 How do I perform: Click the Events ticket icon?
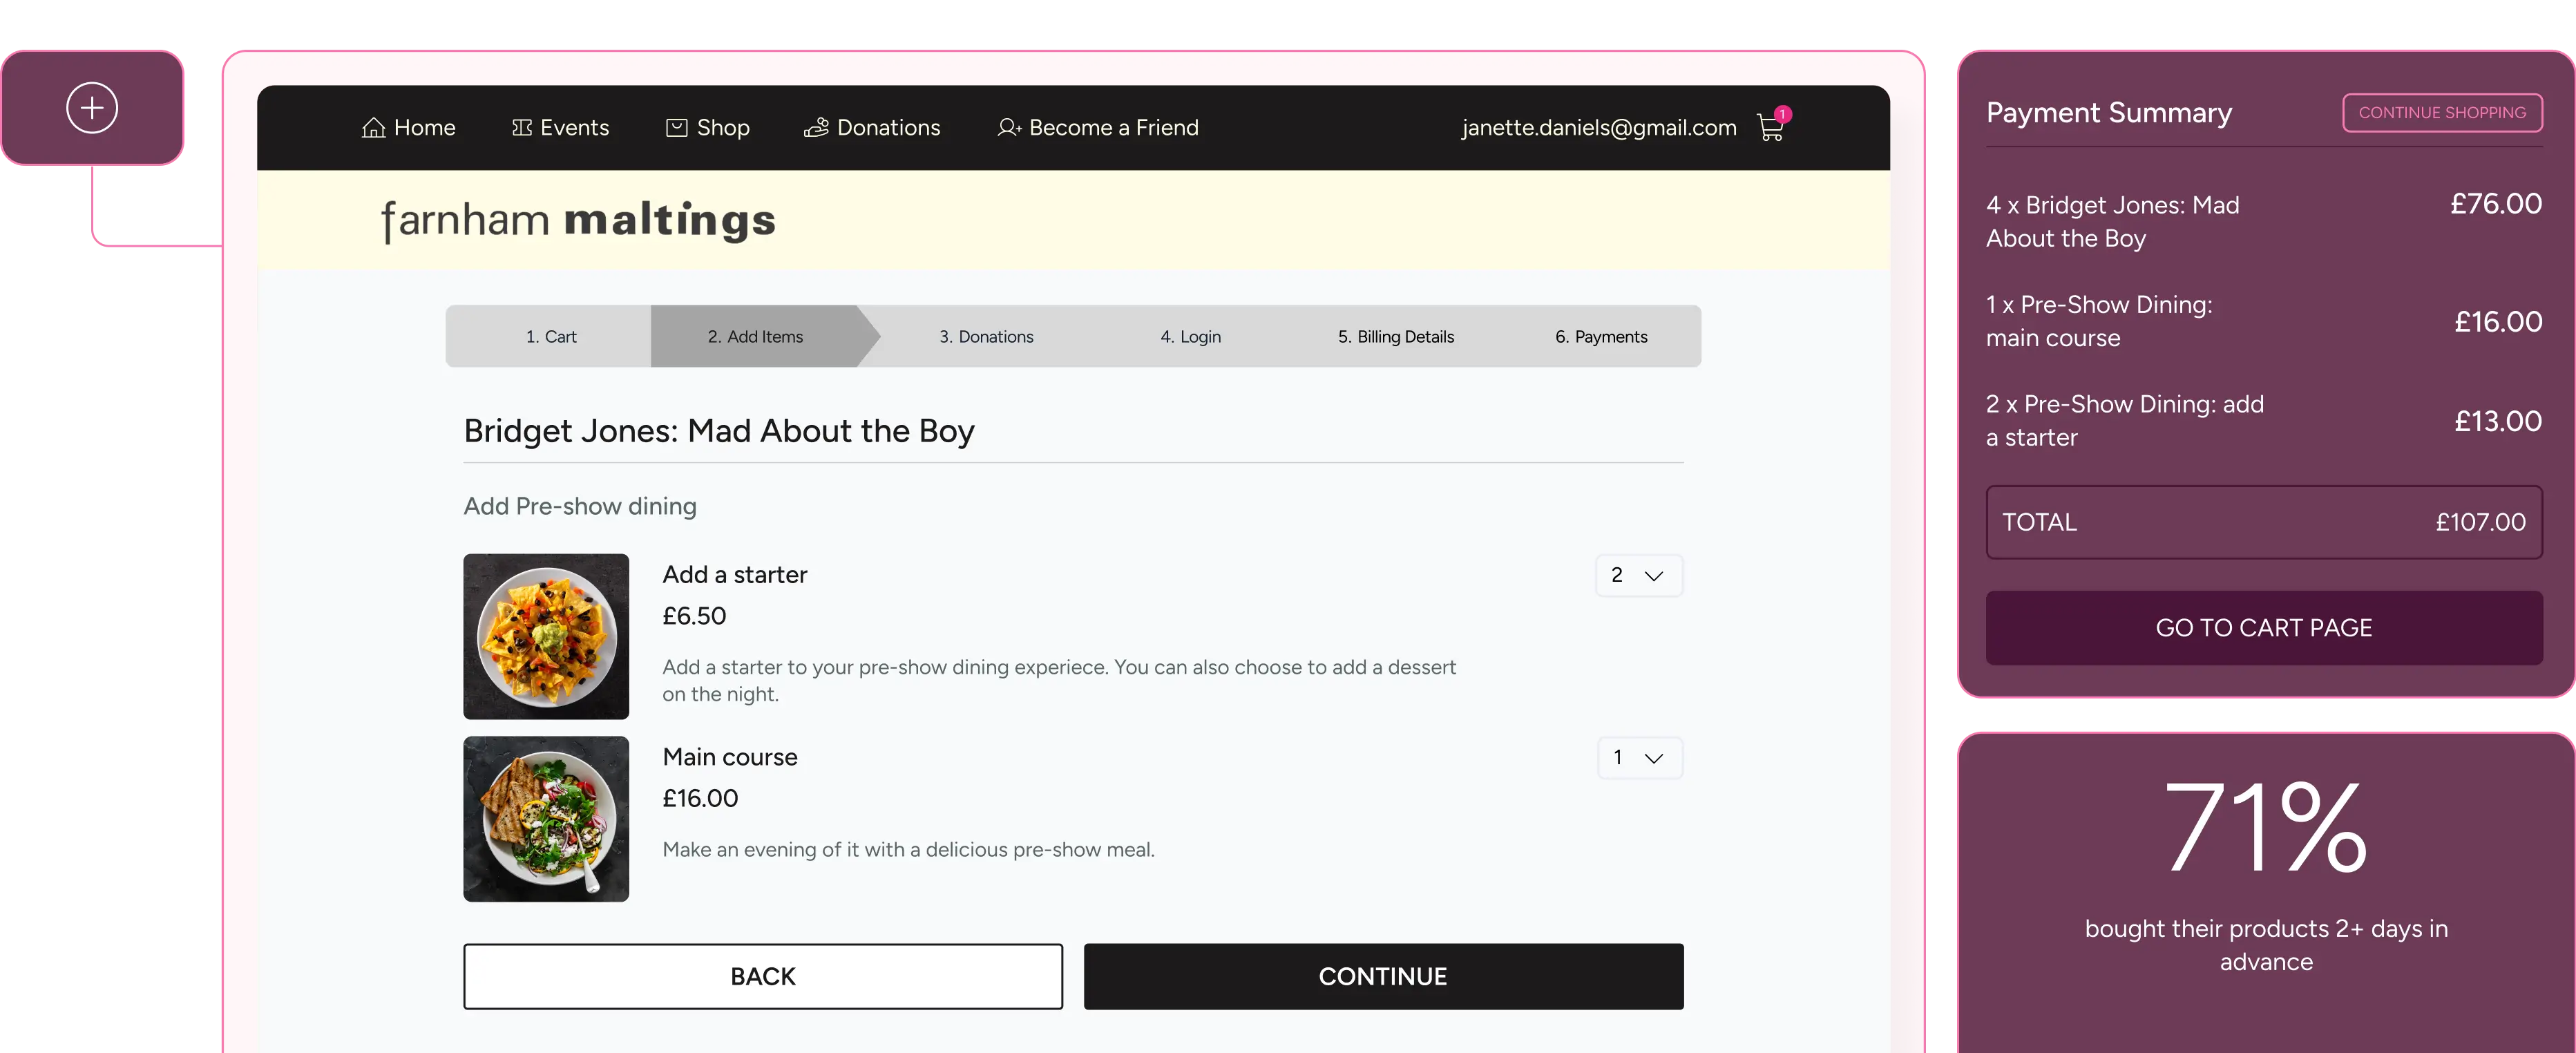point(521,128)
